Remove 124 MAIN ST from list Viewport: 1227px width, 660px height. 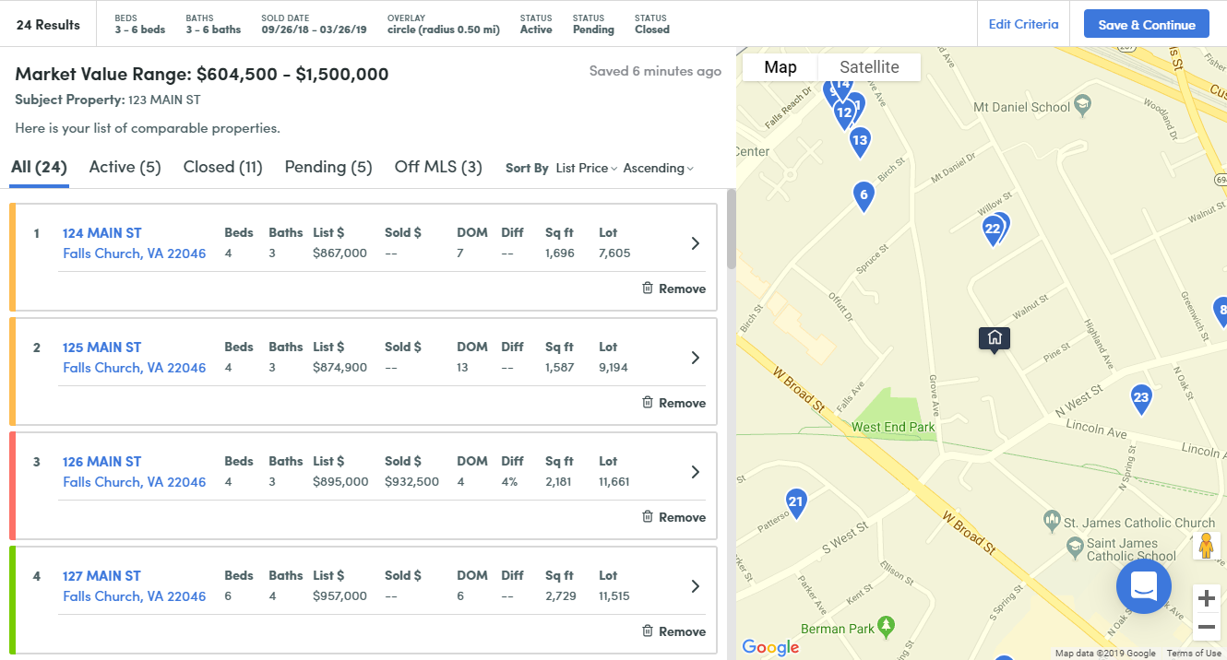tap(673, 289)
